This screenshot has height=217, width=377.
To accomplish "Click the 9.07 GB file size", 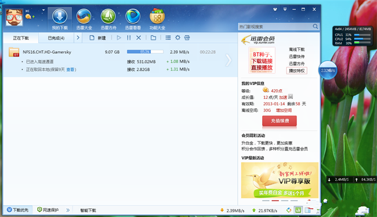I will (112, 52).
